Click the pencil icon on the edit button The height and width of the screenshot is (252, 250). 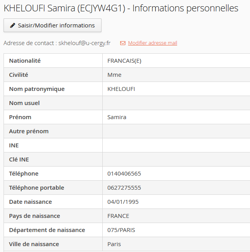click(13, 25)
